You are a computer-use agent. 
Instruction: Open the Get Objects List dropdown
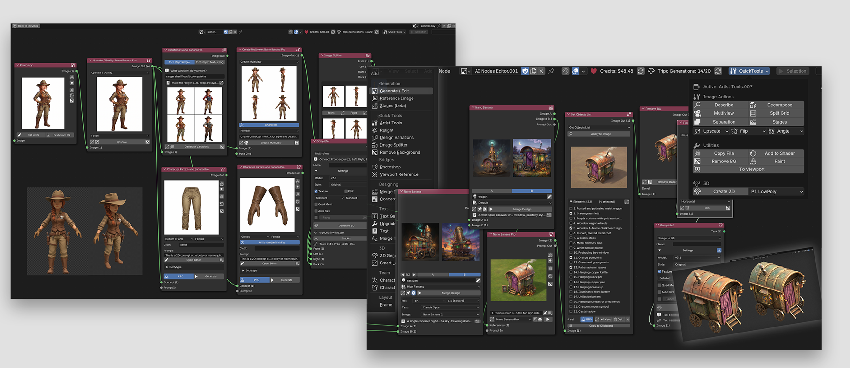pyautogui.click(x=598, y=128)
